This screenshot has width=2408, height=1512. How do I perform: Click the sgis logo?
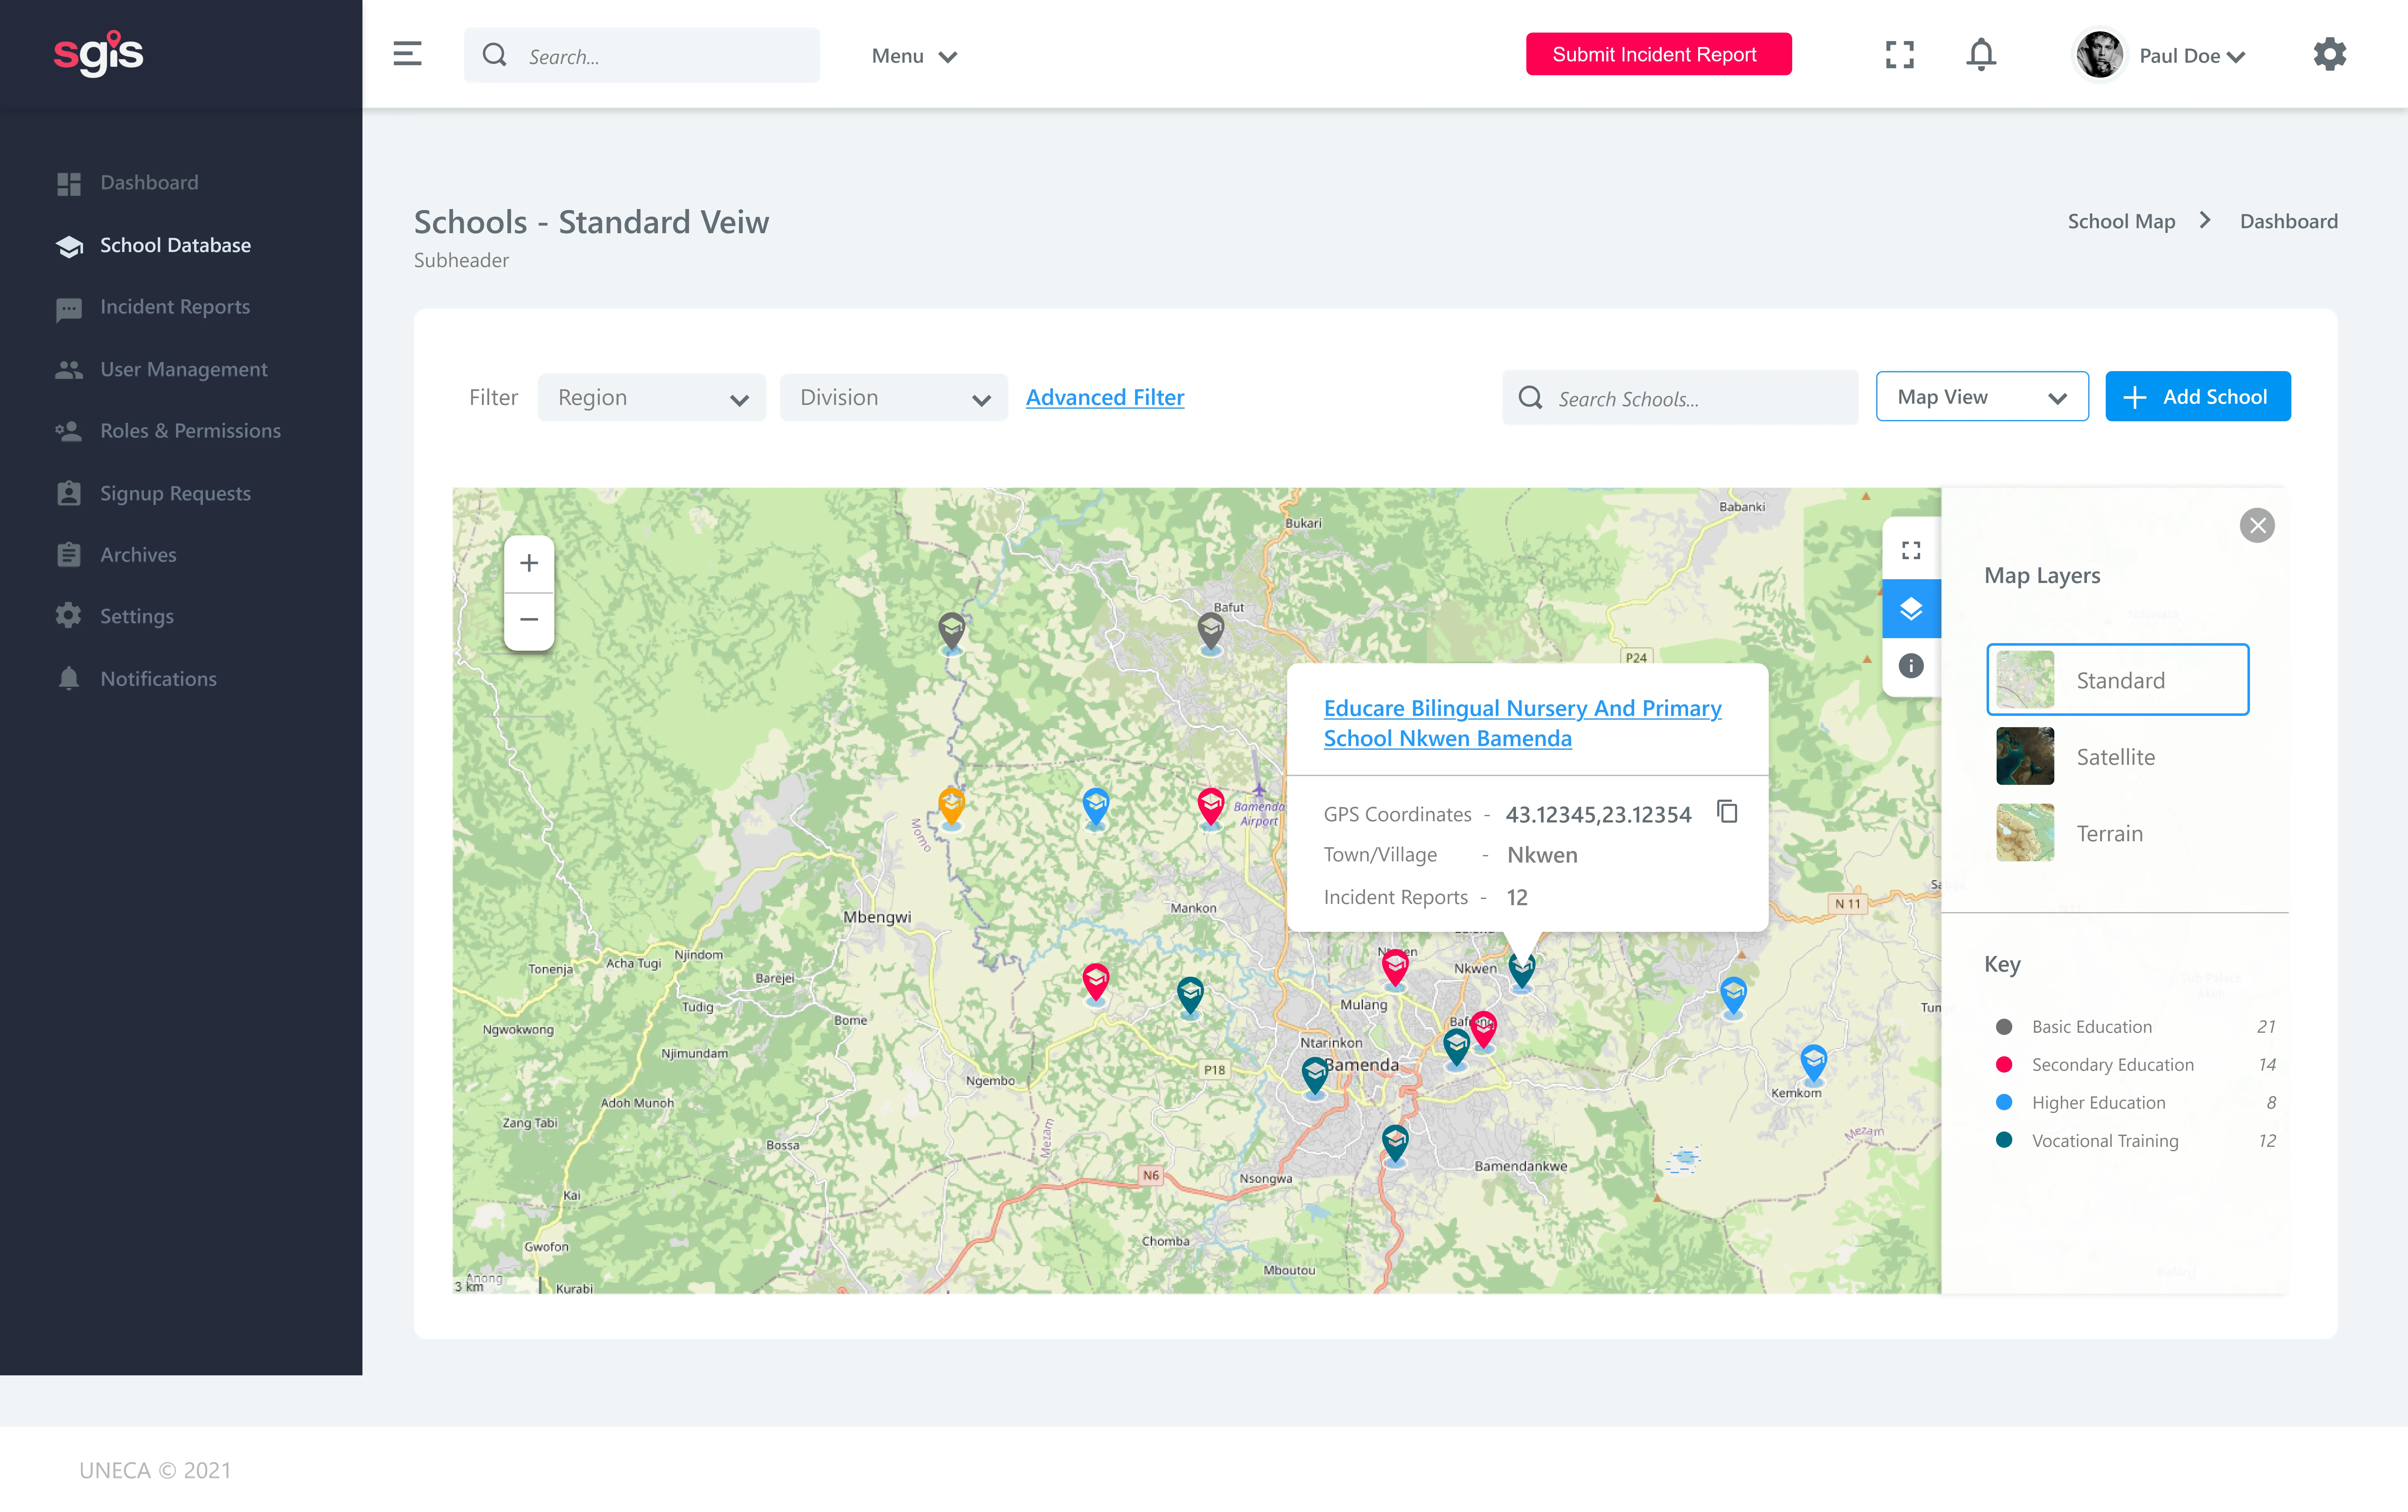pyautogui.click(x=98, y=54)
